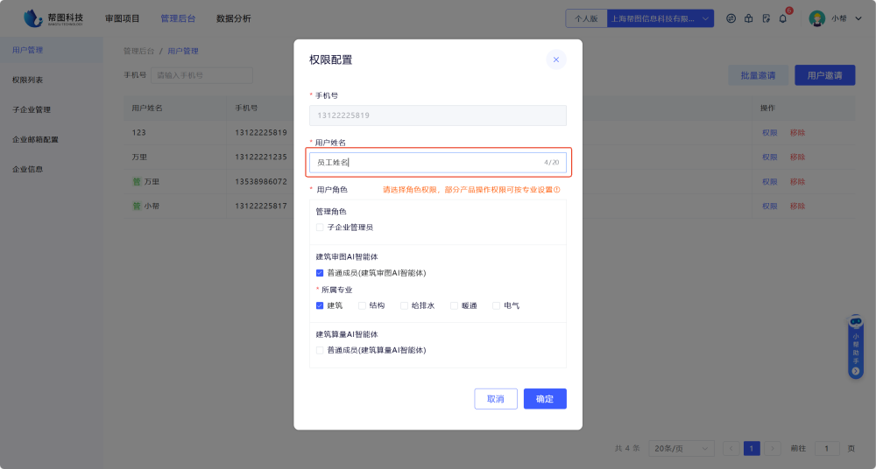Click the 帮图科技 logo
The width and height of the screenshot is (876, 469).
(54, 17)
